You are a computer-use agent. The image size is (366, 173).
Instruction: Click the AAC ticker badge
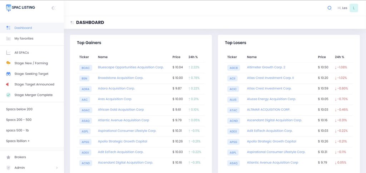pyautogui.click(x=84, y=100)
